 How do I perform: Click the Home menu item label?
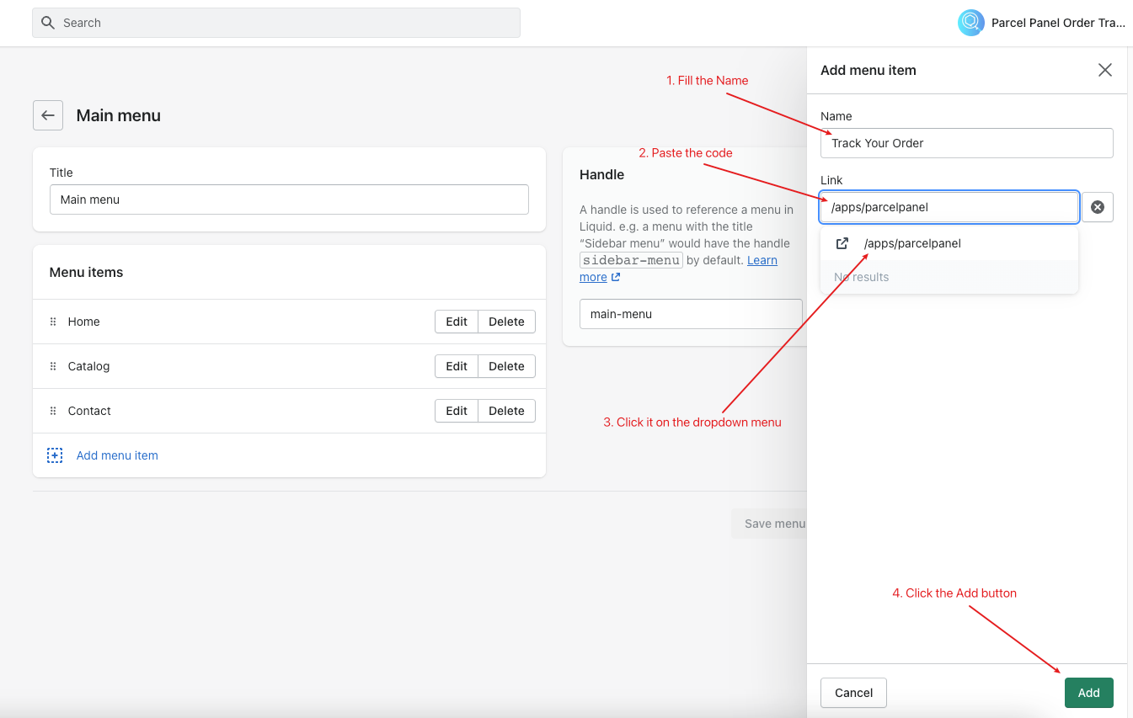point(83,322)
